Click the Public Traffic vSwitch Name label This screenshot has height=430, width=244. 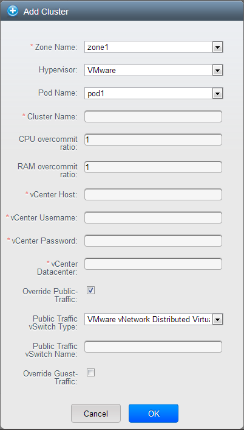click(x=52, y=350)
